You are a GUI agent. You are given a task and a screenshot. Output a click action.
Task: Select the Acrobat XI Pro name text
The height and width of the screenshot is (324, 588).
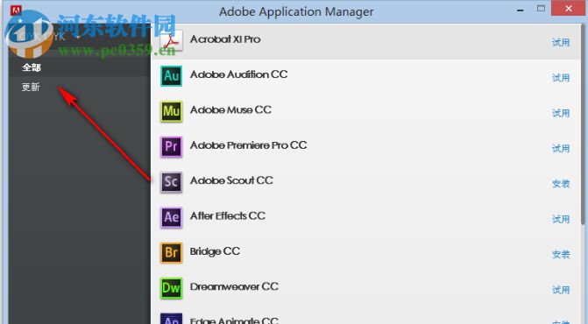pos(225,39)
